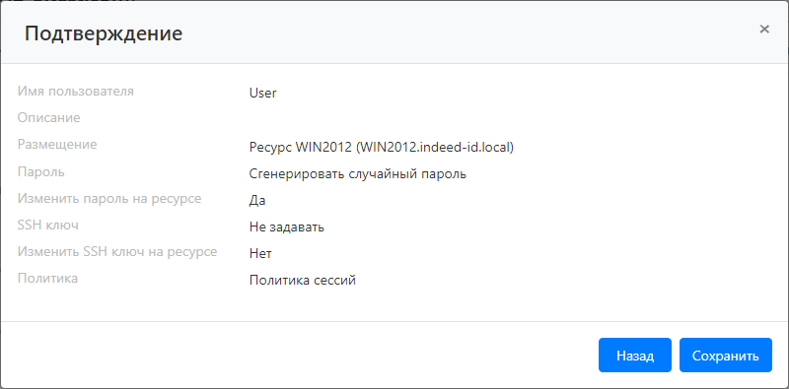Select the Размещение label
The width and height of the screenshot is (789, 389).
coord(57,145)
